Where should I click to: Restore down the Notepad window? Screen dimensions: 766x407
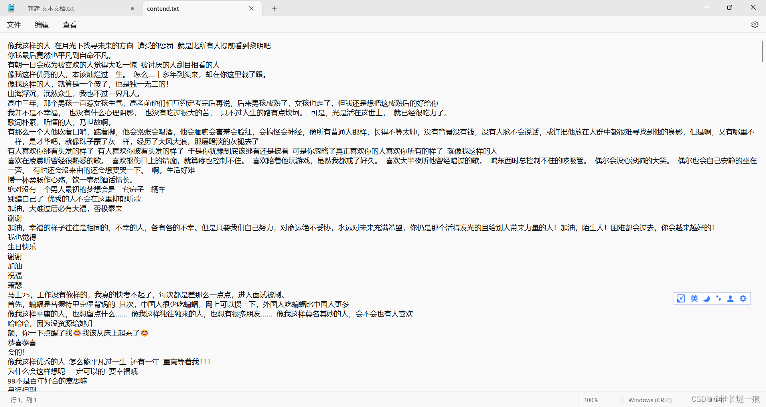click(730, 8)
